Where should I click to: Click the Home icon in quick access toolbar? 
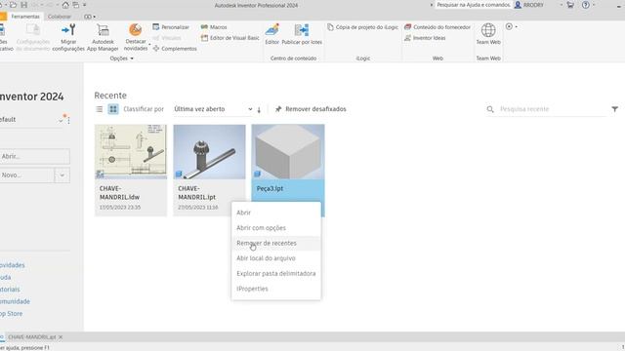pos(65,5)
